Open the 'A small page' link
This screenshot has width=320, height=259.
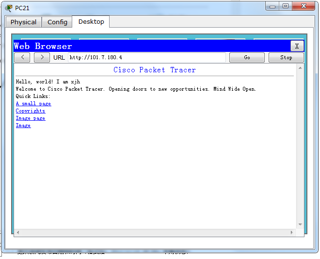point(33,104)
